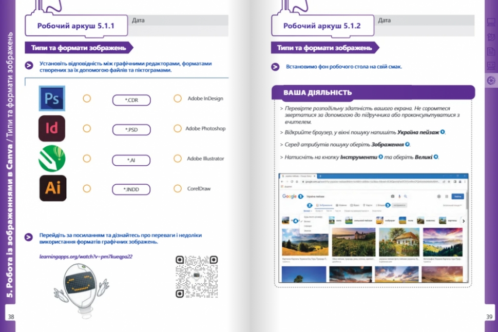Click the arrow bullet beside the learningapps instruction

pos(29,237)
